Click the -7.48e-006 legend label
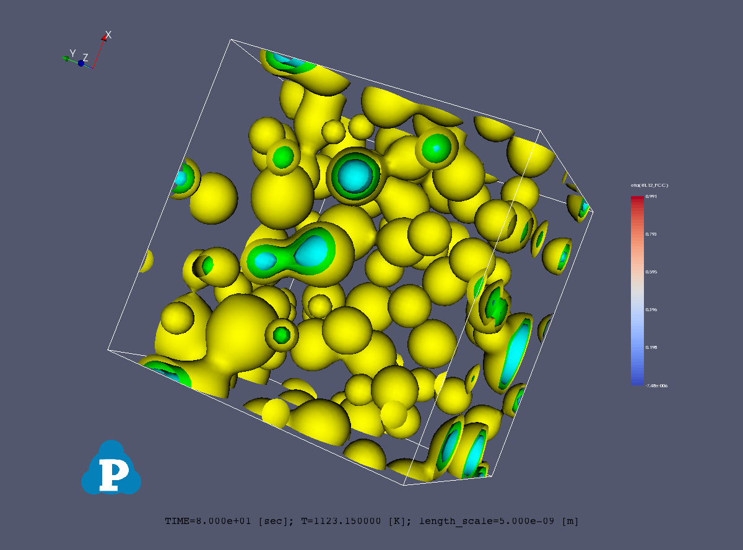This screenshot has width=743, height=550. [656, 385]
